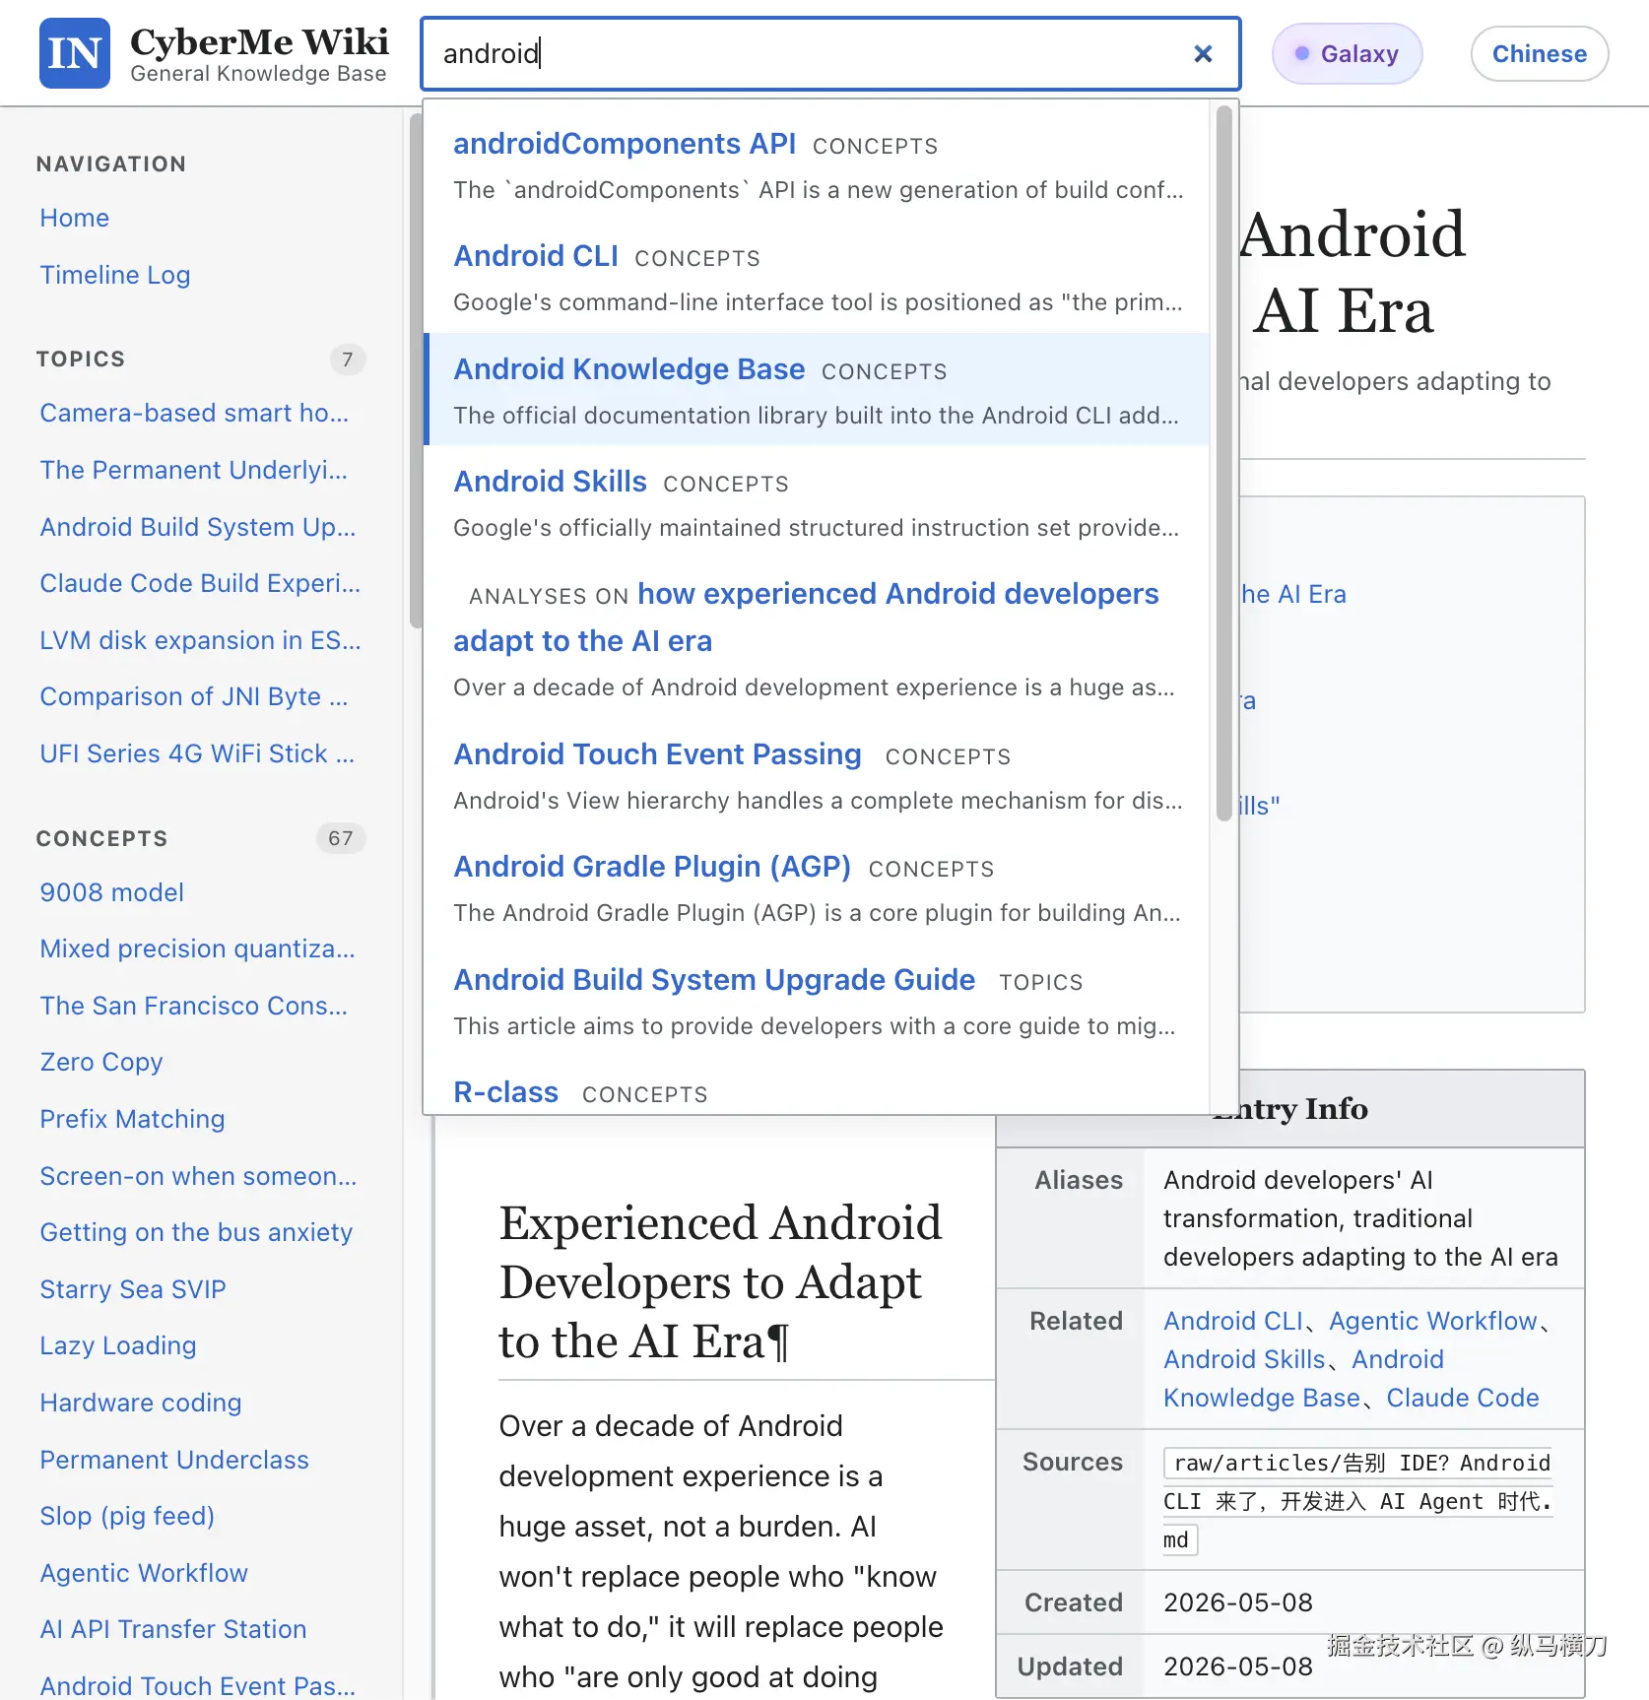Click the raw/articles source file path
This screenshot has height=1700, width=1649.
(x=1358, y=1501)
